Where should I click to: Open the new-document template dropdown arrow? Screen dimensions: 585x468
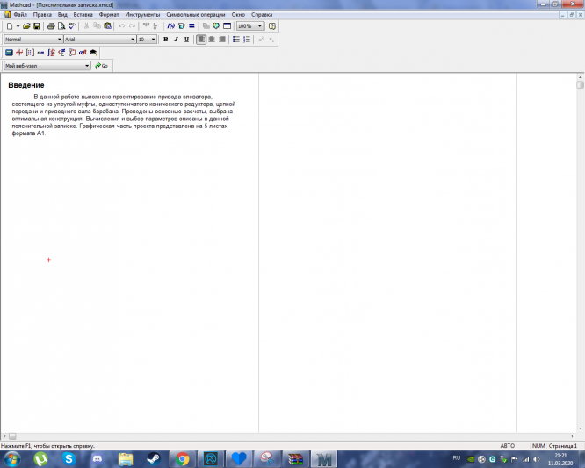pyautogui.click(x=18, y=26)
